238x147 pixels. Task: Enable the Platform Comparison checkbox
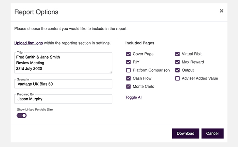point(129,70)
